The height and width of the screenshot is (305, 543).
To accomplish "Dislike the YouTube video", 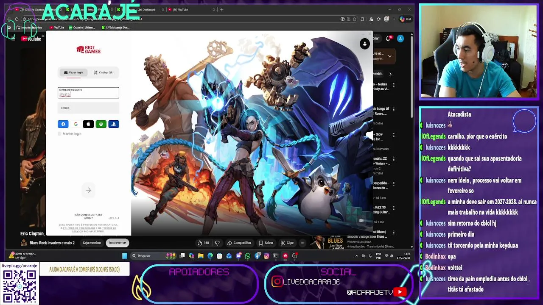I will [217, 243].
